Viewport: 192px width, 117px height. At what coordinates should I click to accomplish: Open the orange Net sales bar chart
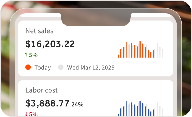pos(141,49)
